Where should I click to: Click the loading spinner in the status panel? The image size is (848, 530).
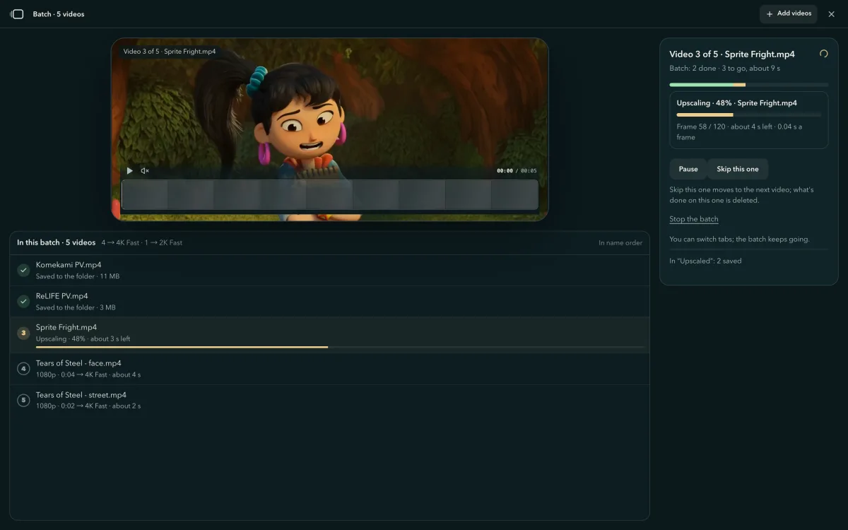pyautogui.click(x=823, y=54)
